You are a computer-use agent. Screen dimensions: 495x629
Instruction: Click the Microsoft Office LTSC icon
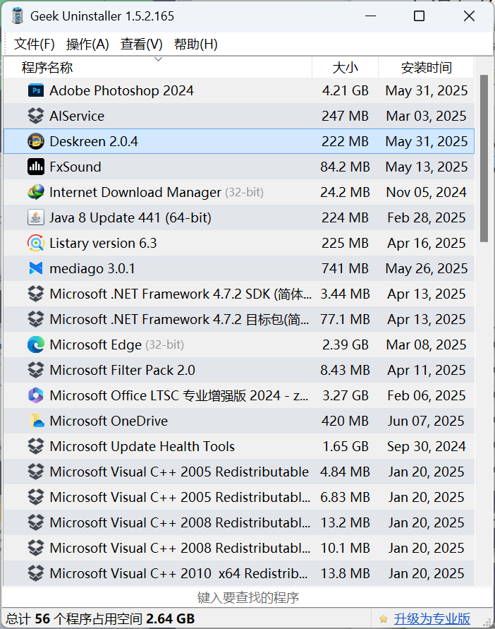click(x=36, y=395)
